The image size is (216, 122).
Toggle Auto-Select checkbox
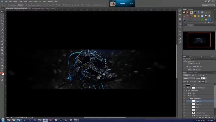pos(8,5)
